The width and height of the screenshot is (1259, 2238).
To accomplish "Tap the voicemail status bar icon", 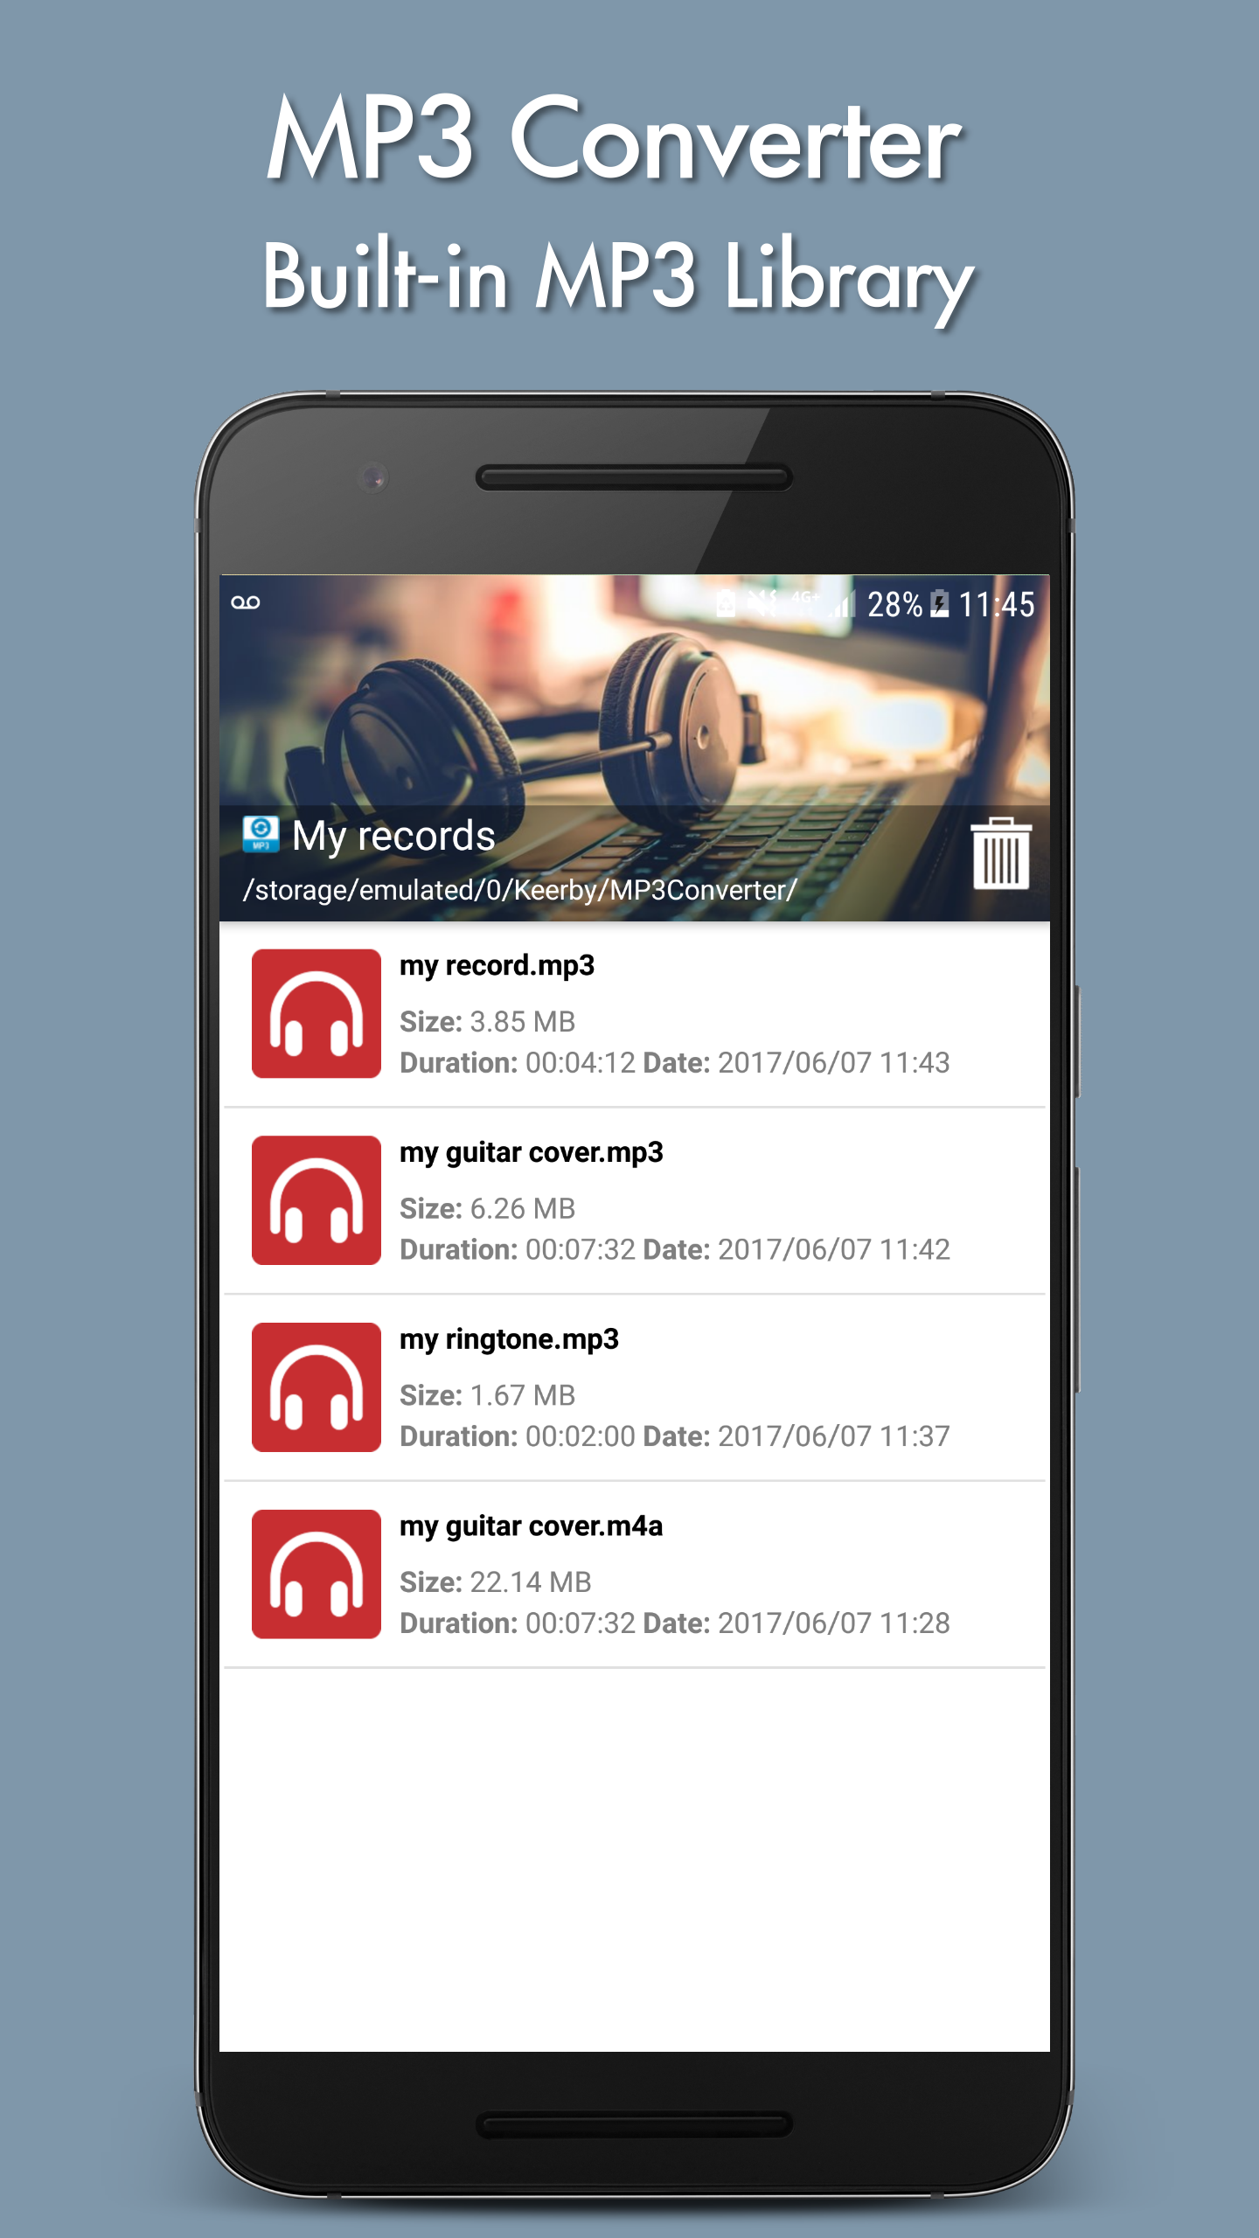I will coord(246,602).
